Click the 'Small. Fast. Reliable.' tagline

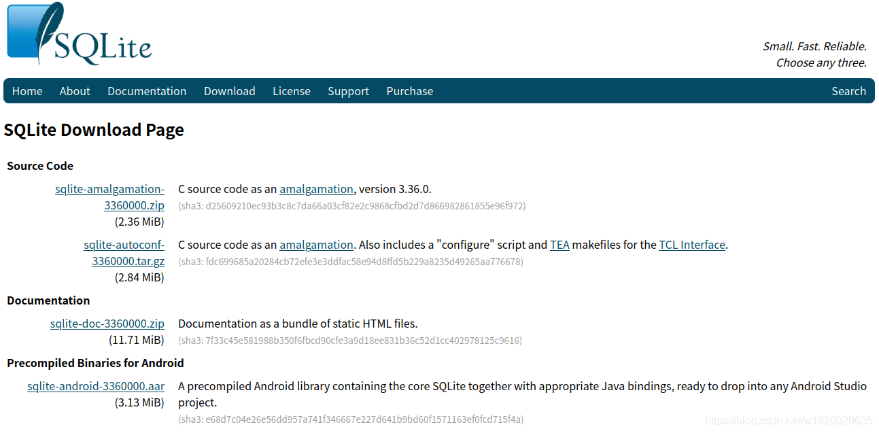tap(814, 46)
